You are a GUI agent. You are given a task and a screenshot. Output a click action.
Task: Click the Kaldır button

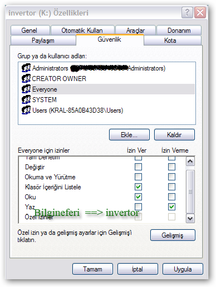coord(174,135)
